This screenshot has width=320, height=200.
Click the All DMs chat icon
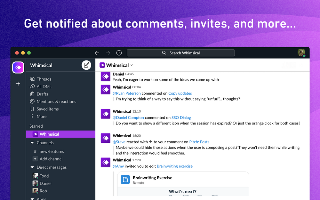32,86
